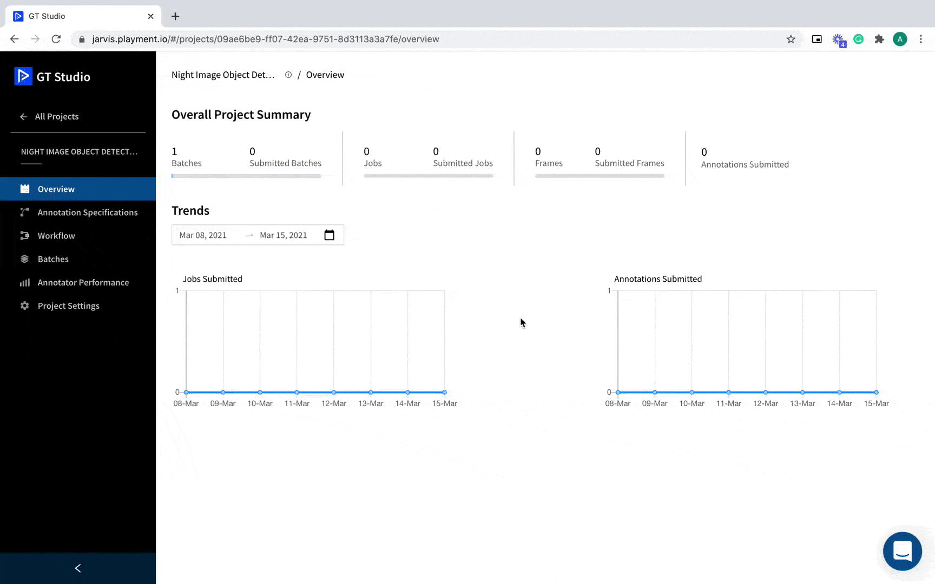Click the Overview calendar icon in sidebar
The width and height of the screenshot is (935, 584).
(25, 189)
